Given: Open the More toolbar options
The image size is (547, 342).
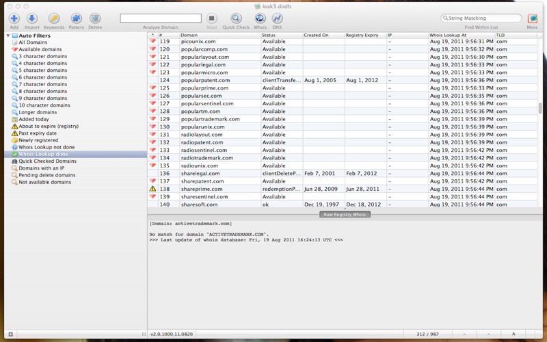Looking at the screenshot, I should (x=533, y=18).
